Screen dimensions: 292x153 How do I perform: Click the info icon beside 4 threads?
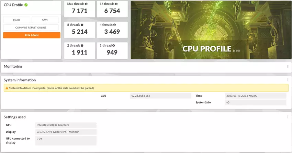pyautogui.click(x=114, y=25)
